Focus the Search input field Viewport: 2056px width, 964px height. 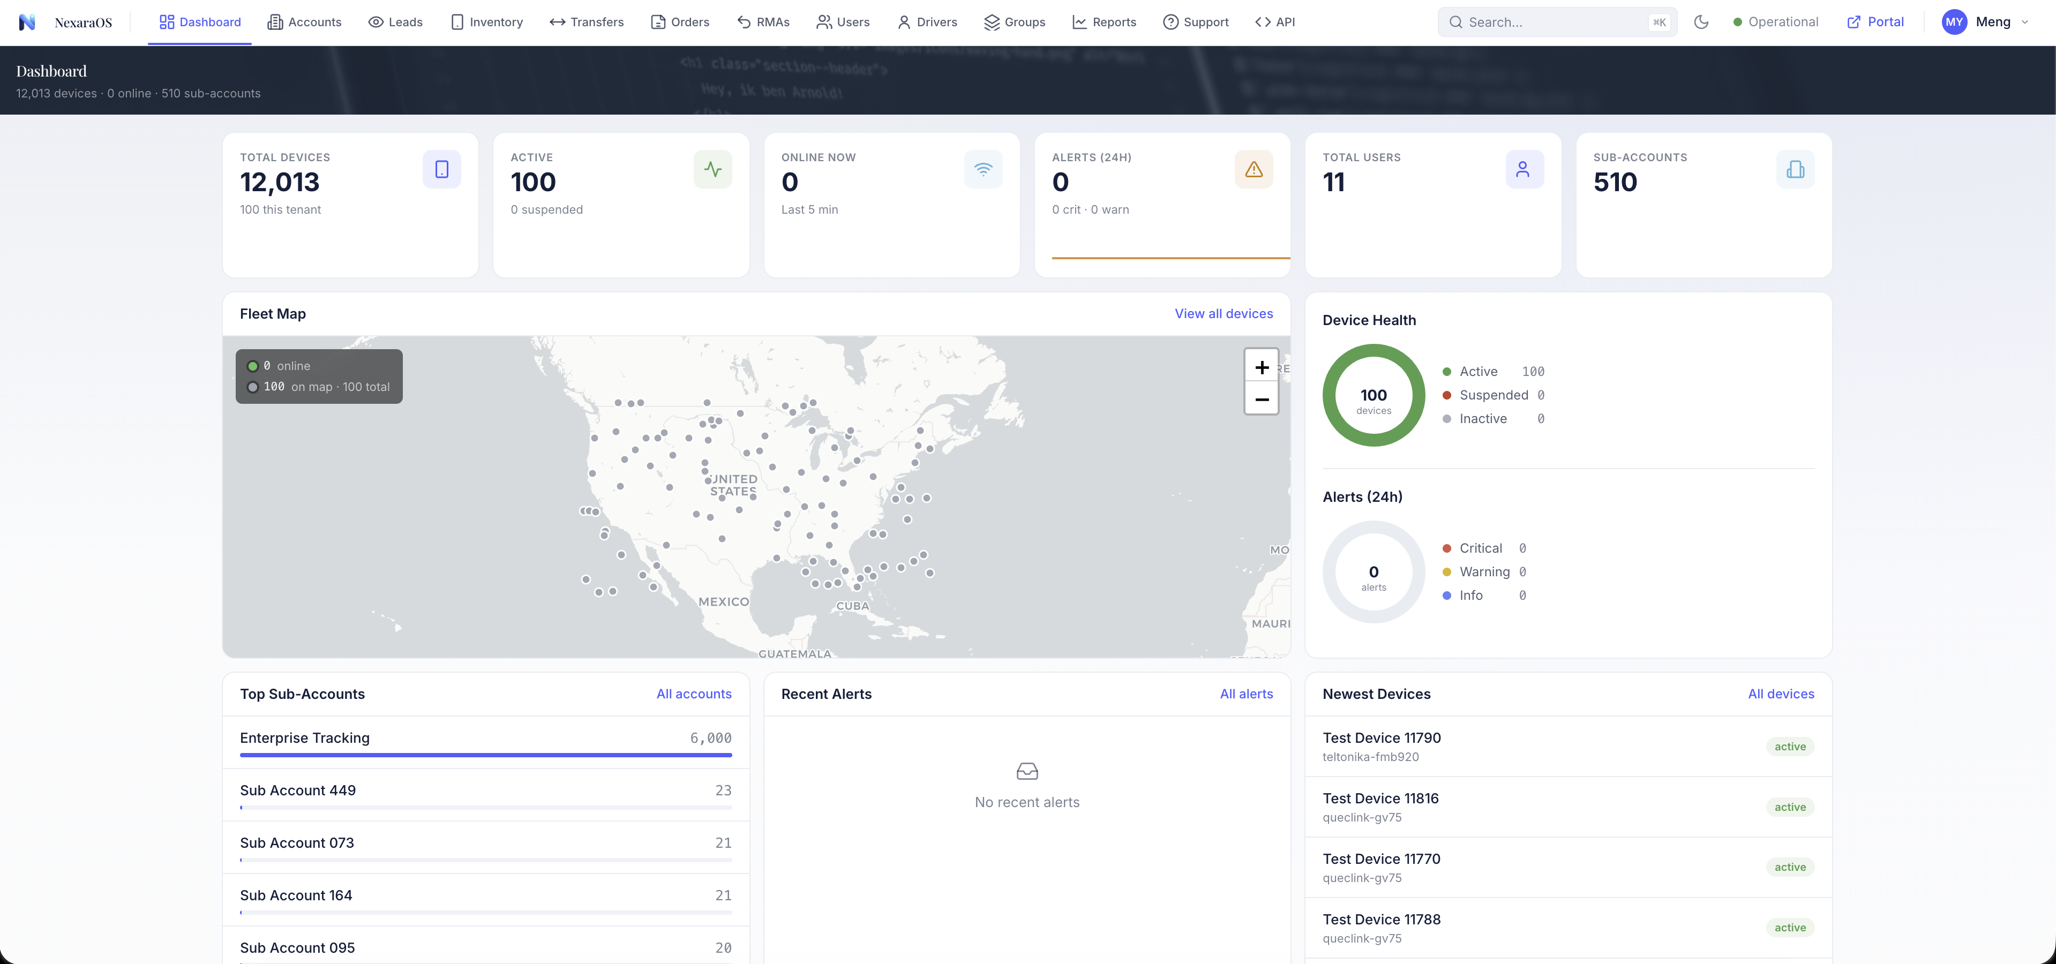tap(1556, 22)
